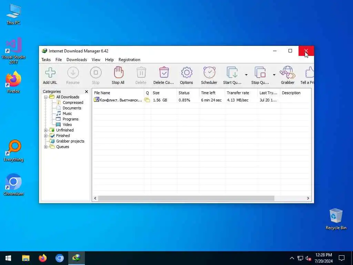Click Internet Download Manager taskbar icon

click(x=76, y=258)
